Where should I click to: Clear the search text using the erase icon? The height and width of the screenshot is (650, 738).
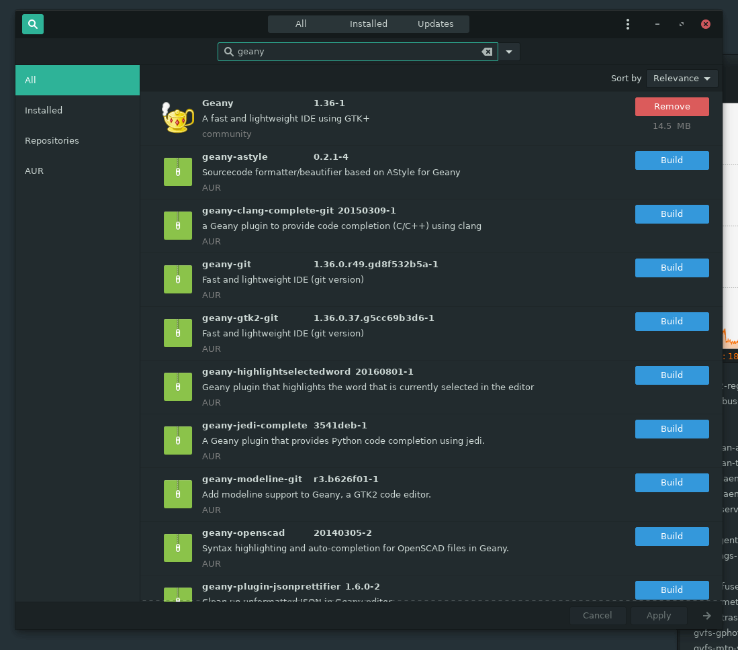pyautogui.click(x=487, y=51)
